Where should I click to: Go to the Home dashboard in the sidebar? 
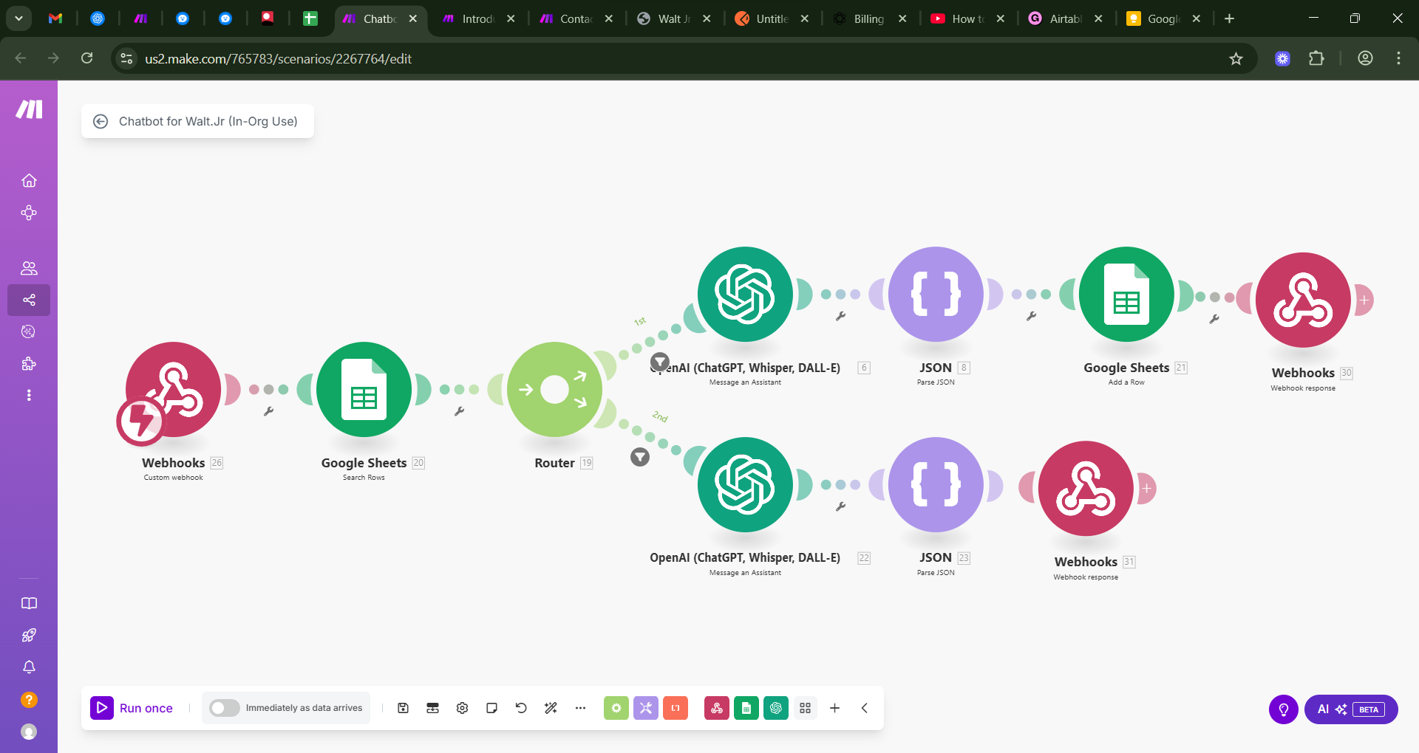(29, 180)
